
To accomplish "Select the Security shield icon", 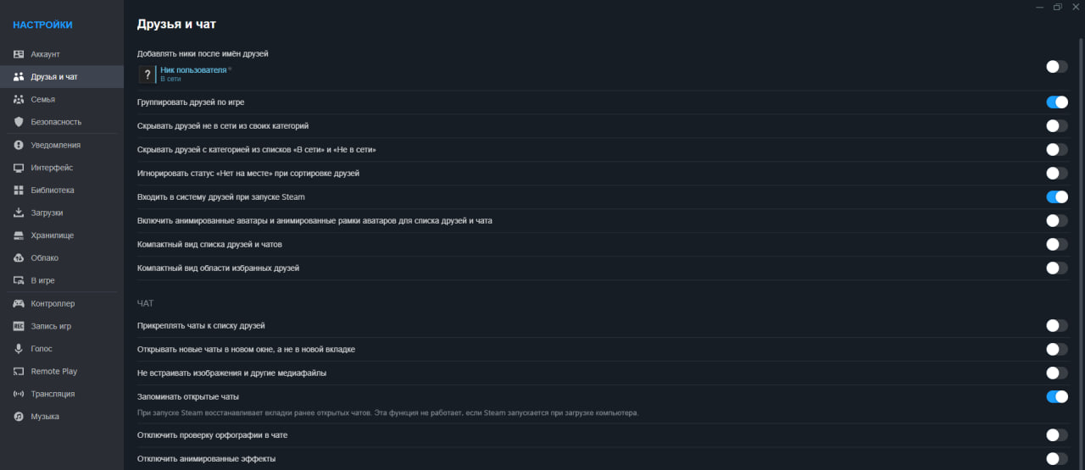I will 19,122.
